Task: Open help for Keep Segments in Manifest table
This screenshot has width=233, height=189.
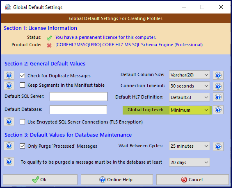Action: (x=9, y=85)
